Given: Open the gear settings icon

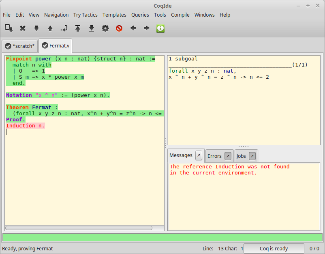Looking at the screenshot, I should pyautogui.click(x=105, y=28).
